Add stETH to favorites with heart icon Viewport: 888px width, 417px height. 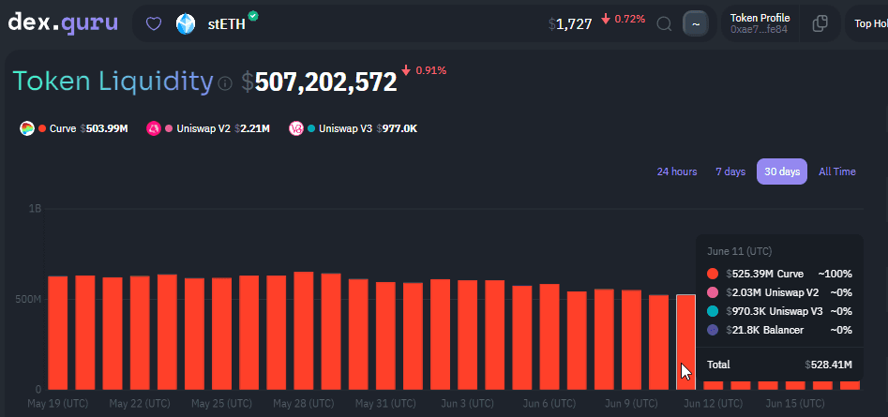pyautogui.click(x=153, y=23)
